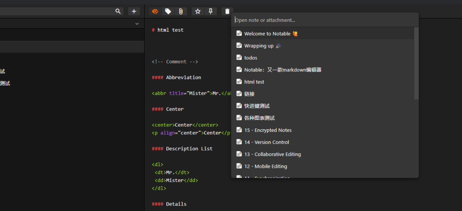
Task: Expand the sidebar chevron dropdown
Action: 137,24
